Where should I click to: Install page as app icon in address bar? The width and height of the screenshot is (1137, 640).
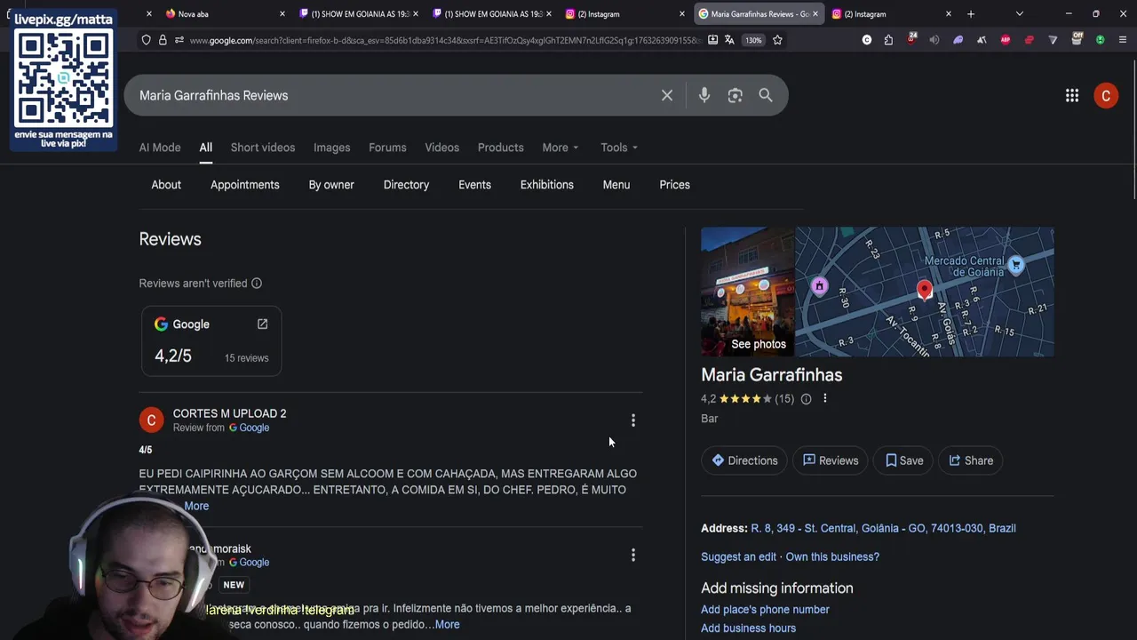click(712, 40)
